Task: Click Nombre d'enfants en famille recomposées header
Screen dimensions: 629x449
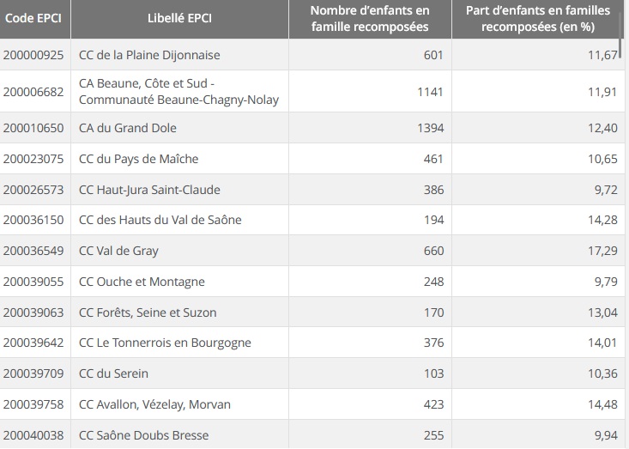Action: click(x=370, y=18)
